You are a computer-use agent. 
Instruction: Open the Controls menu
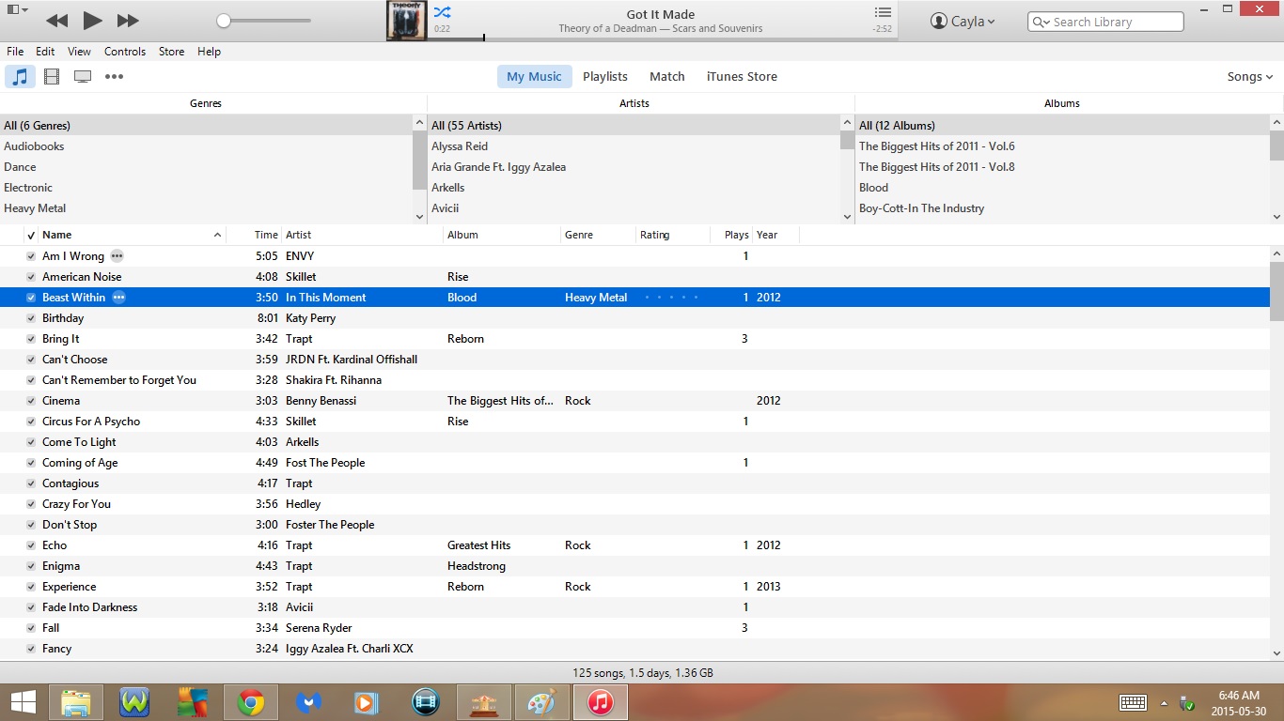tap(125, 52)
